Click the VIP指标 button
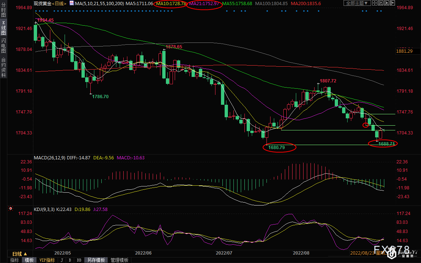This screenshot has height=263, width=421. [47, 260]
